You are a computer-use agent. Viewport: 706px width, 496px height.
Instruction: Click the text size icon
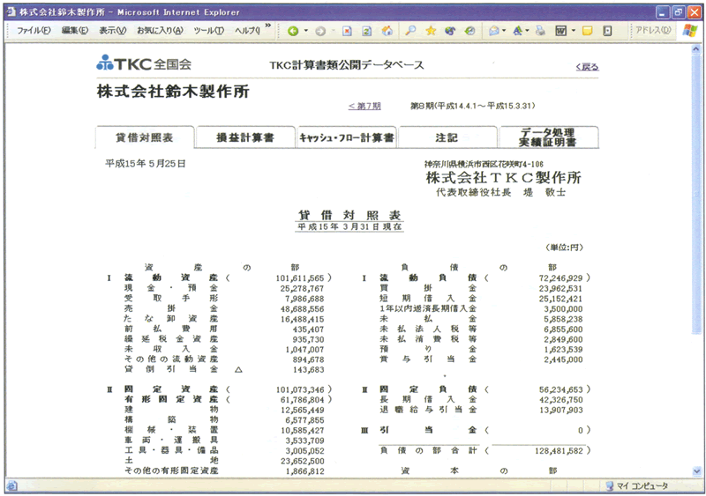(517, 31)
